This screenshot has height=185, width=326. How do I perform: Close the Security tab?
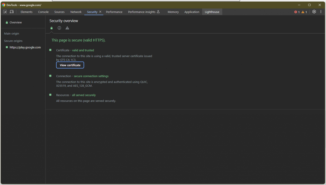tap(100, 12)
